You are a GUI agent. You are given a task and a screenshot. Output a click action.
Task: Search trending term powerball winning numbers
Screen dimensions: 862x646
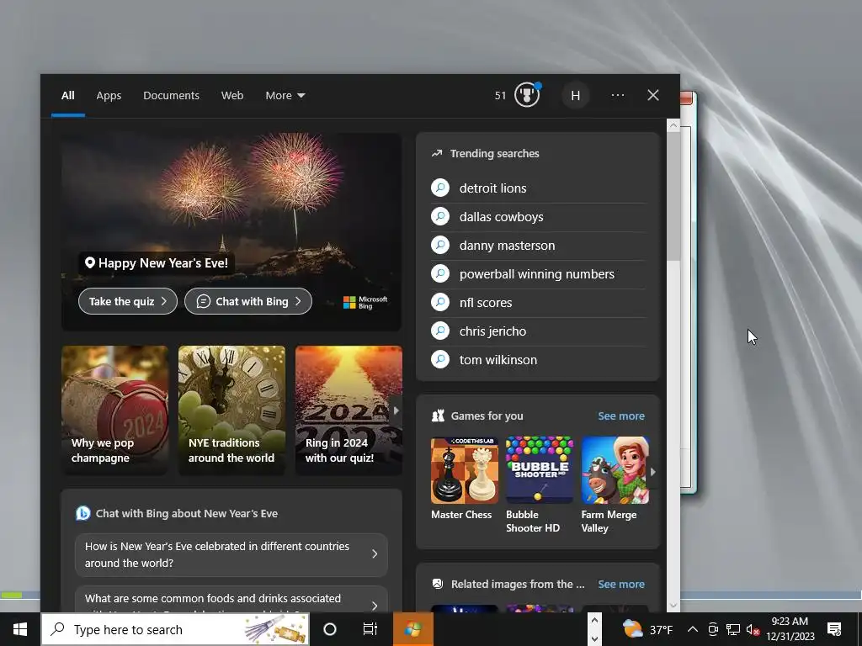[x=537, y=273]
